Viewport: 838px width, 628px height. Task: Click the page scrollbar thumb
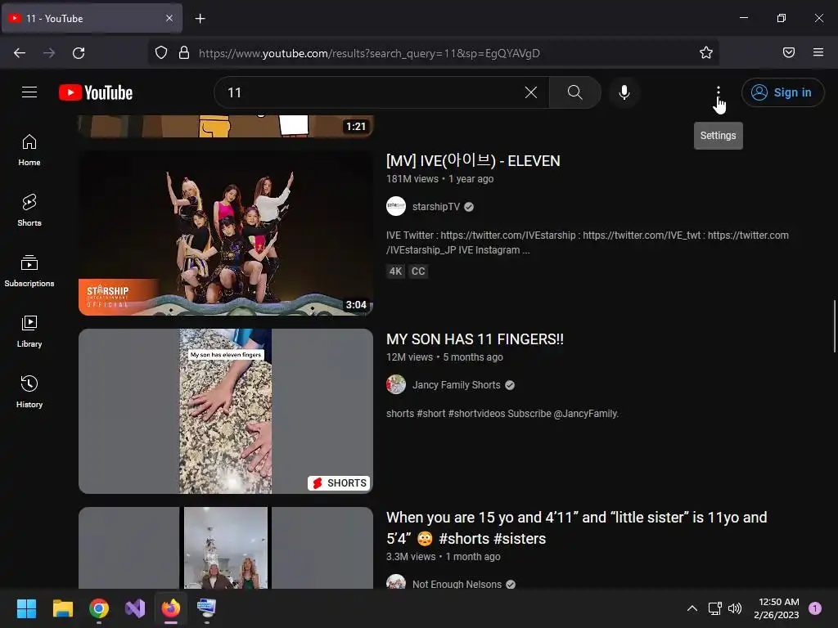[x=834, y=325]
